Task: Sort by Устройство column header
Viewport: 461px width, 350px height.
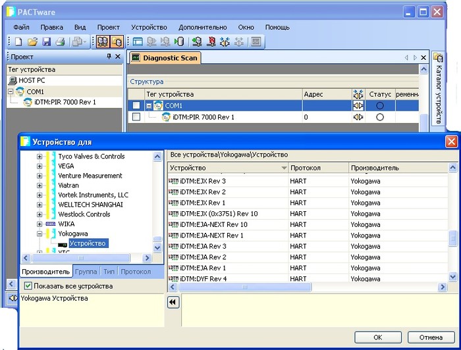Action: pyautogui.click(x=228, y=168)
